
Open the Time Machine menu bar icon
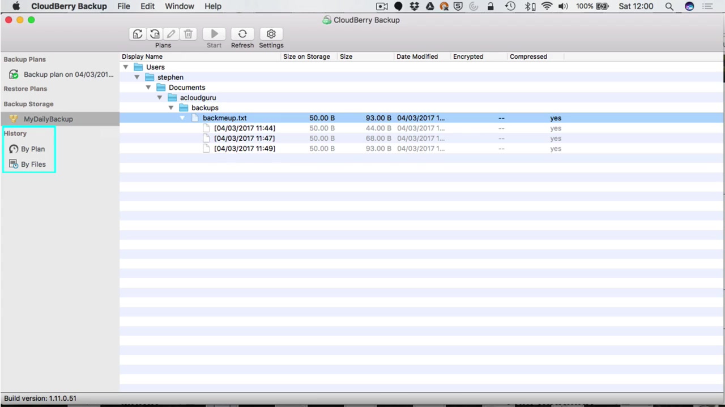click(510, 6)
